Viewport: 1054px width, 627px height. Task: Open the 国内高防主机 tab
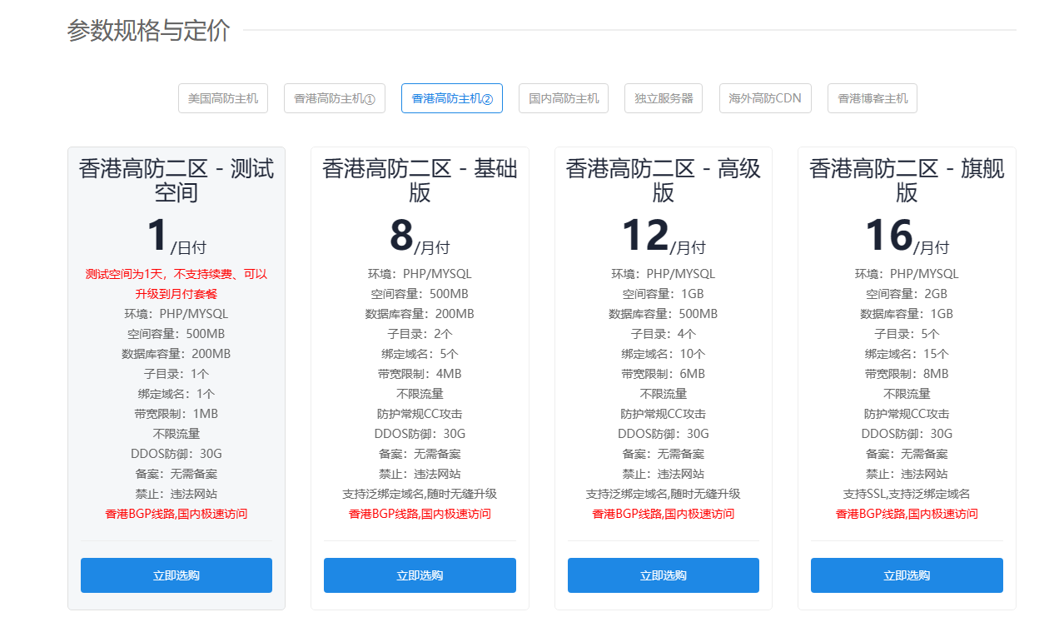click(564, 98)
